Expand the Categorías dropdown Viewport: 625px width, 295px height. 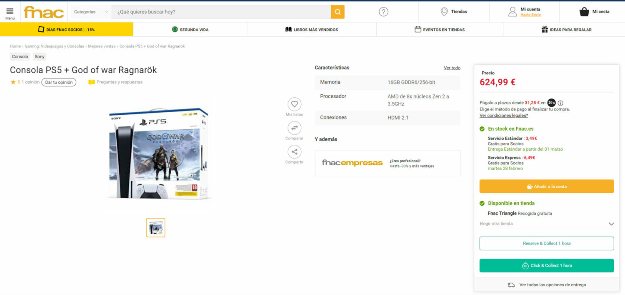click(x=91, y=12)
